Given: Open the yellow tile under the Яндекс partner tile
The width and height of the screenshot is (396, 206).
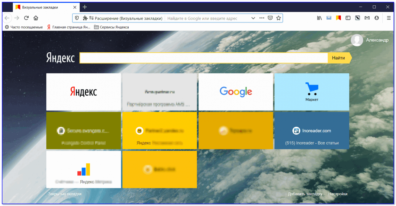Looking at the screenshot, I should 160,169.
